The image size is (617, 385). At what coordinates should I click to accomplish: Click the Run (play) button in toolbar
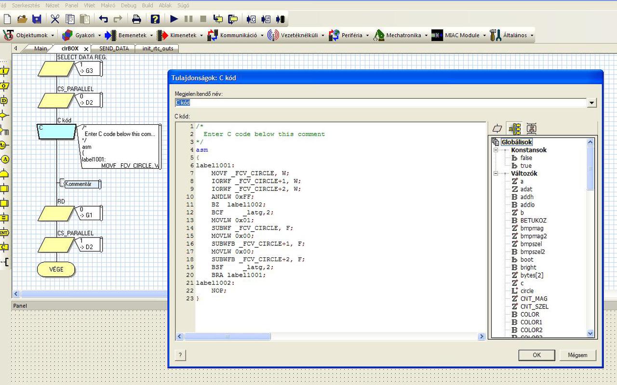(x=174, y=19)
